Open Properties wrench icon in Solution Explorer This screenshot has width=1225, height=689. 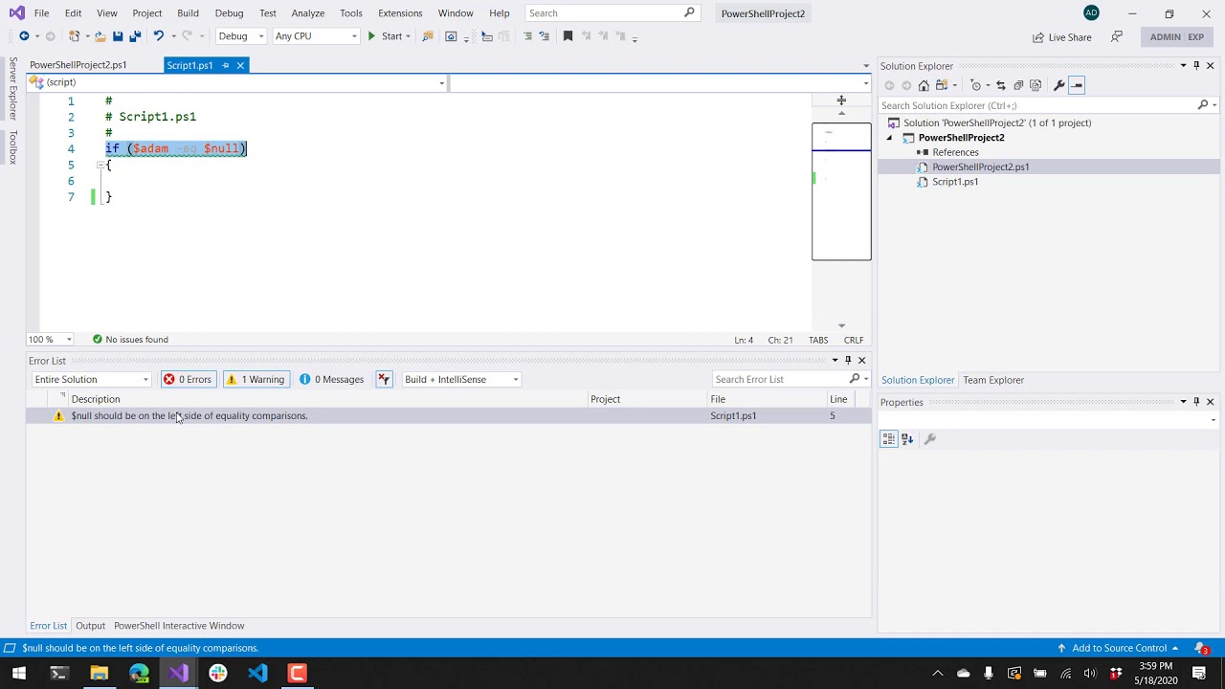(x=1058, y=85)
